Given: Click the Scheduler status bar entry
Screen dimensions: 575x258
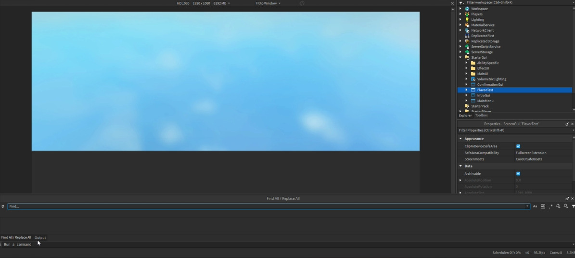Looking at the screenshot, I should pos(507,253).
